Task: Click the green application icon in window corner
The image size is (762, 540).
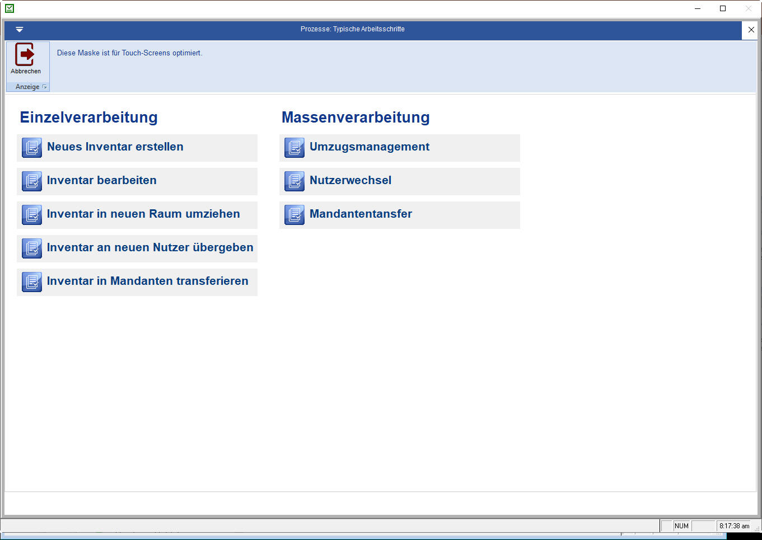Action: (10, 8)
